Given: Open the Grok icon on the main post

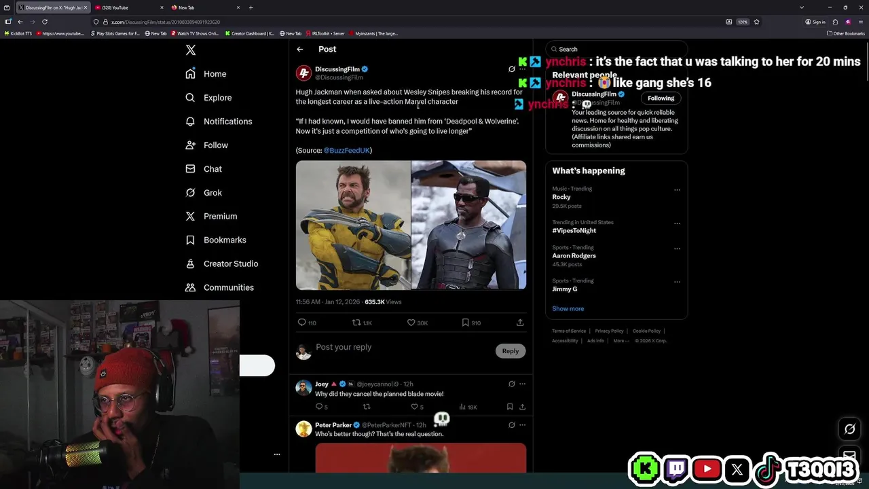Looking at the screenshot, I should tap(511, 69).
